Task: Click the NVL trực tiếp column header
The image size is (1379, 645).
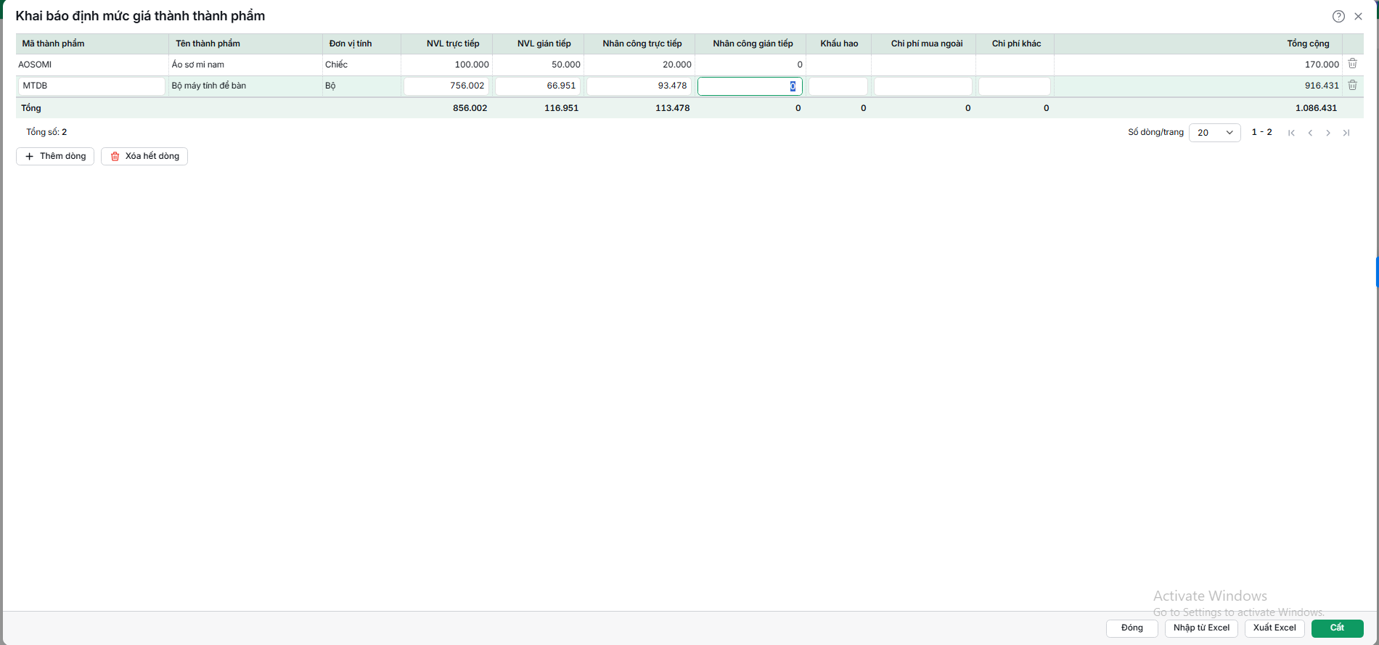Action: point(446,44)
